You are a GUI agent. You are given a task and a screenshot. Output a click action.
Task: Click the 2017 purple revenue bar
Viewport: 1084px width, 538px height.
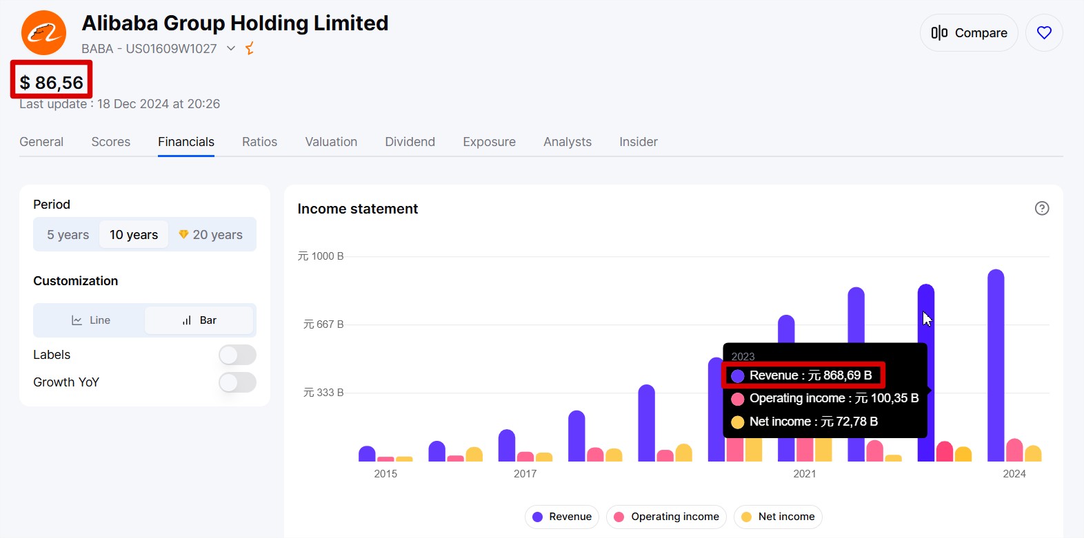(507, 445)
